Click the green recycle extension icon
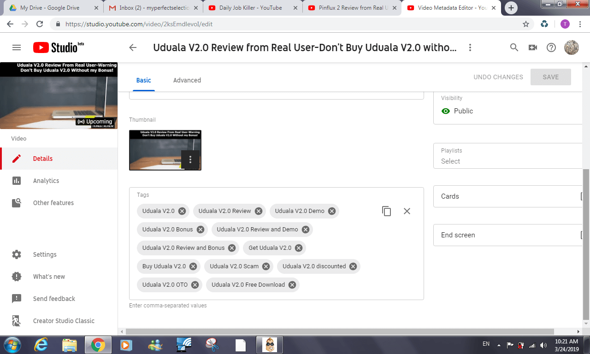The height and width of the screenshot is (354, 590). (x=545, y=24)
